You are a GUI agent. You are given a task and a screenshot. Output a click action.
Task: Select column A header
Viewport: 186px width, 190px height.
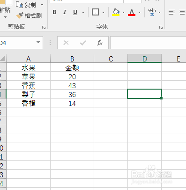point(28,59)
